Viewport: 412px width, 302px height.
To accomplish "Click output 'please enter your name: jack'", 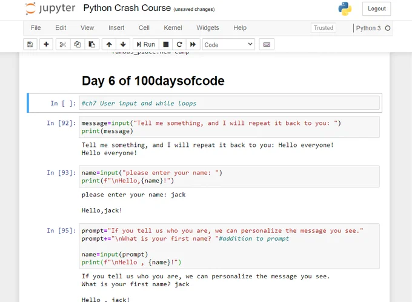I will coord(133,195).
